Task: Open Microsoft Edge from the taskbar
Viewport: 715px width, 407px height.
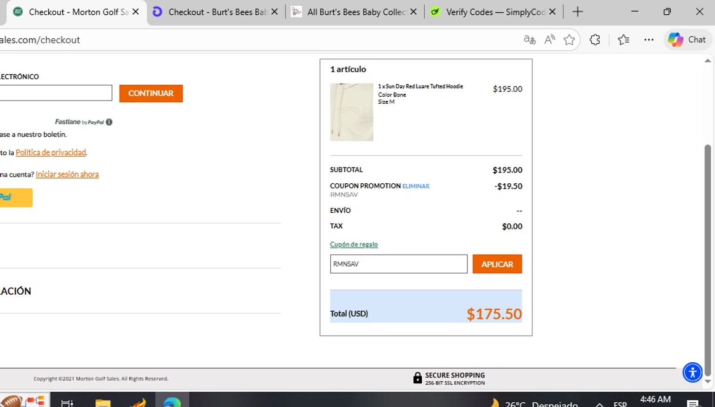Action: click(172, 402)
